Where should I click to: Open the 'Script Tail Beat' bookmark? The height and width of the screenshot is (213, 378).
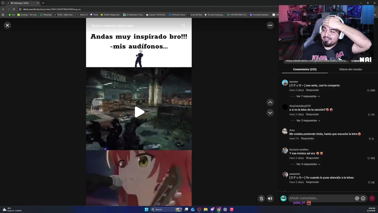click(x=195, y=14)
